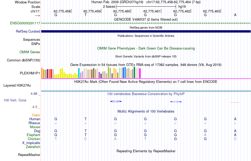Click the 62,775,460 position marker
The image size is (251, 161).
[122, 11]
